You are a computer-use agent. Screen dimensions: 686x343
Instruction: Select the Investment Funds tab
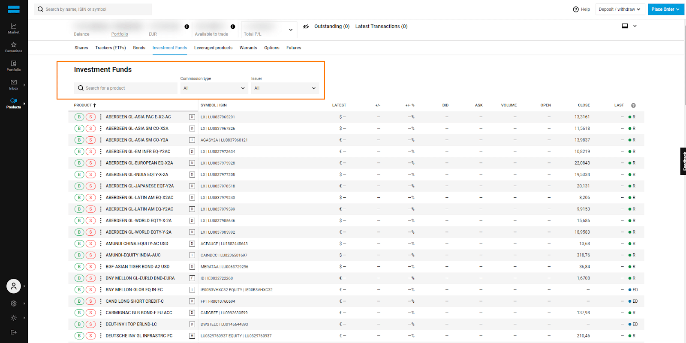[170, 48]
